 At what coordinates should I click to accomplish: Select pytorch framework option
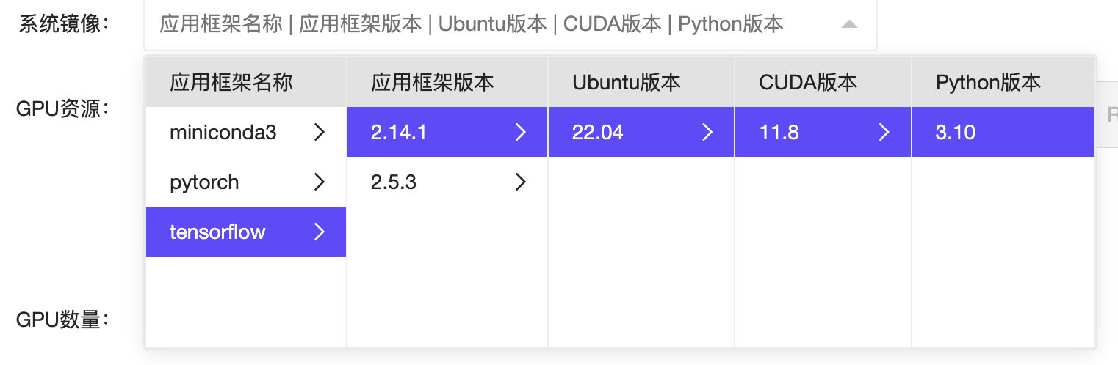point(204,182)
